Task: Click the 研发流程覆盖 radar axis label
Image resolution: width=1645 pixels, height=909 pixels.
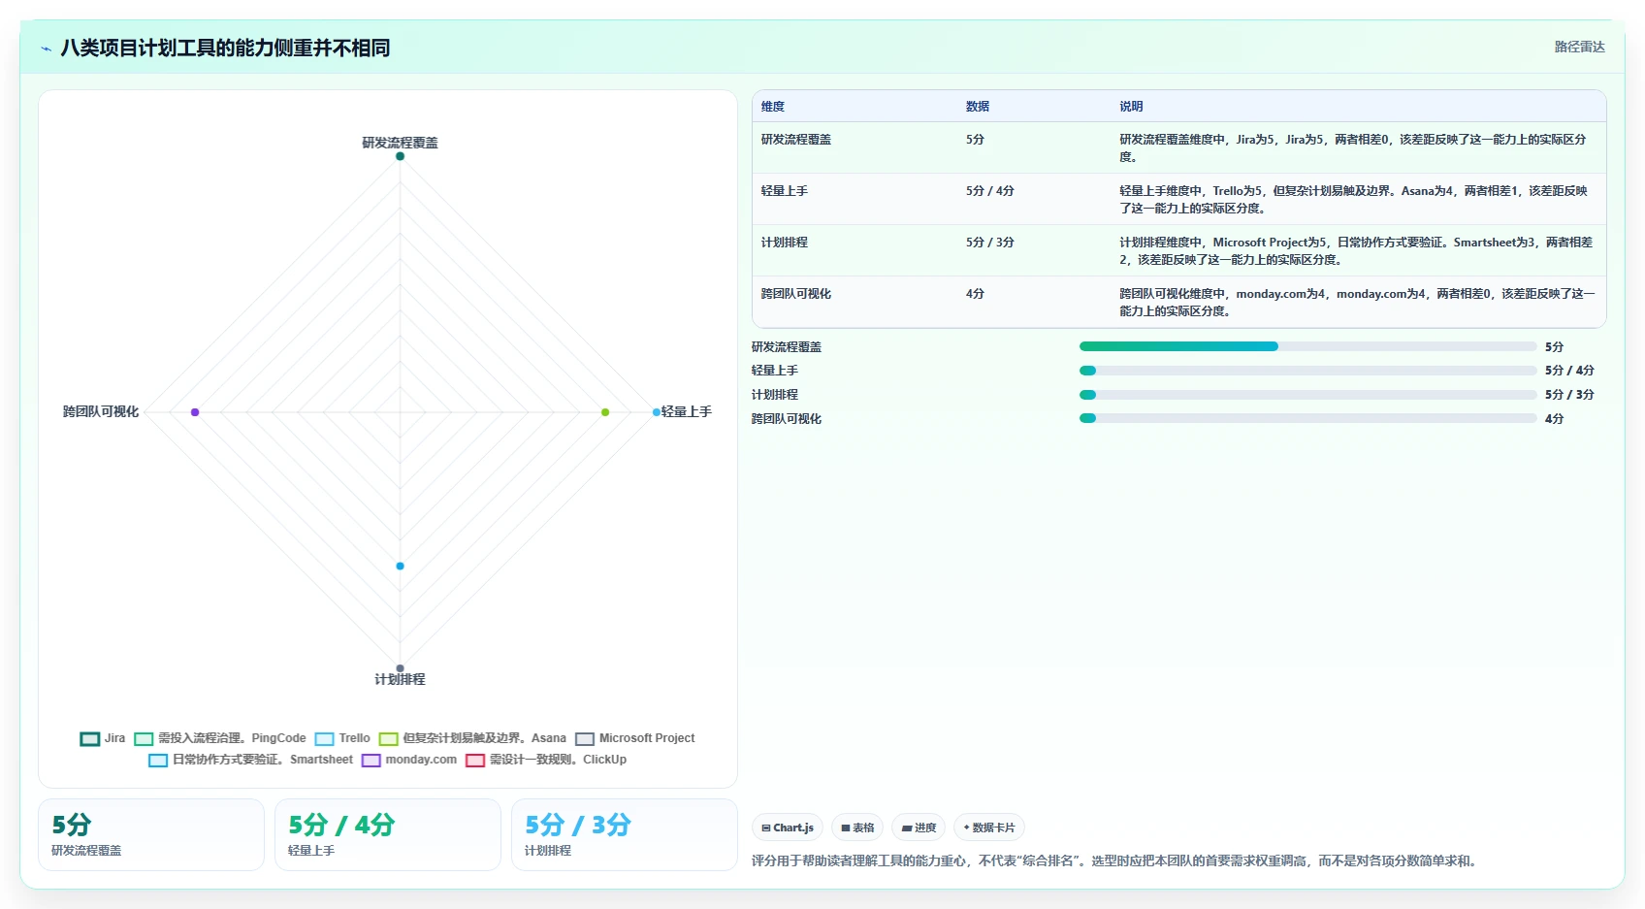Action: coord(400,143)
